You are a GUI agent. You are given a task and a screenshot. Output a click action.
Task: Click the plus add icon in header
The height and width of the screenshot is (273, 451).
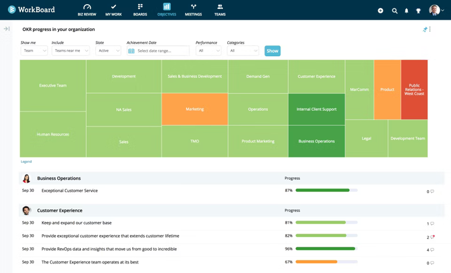[x=380, y=11]
